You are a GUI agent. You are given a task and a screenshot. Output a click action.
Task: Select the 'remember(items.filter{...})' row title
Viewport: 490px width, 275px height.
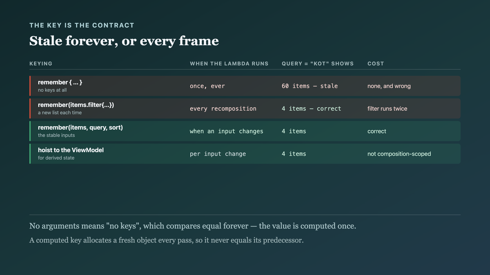[x=76, y=105]
